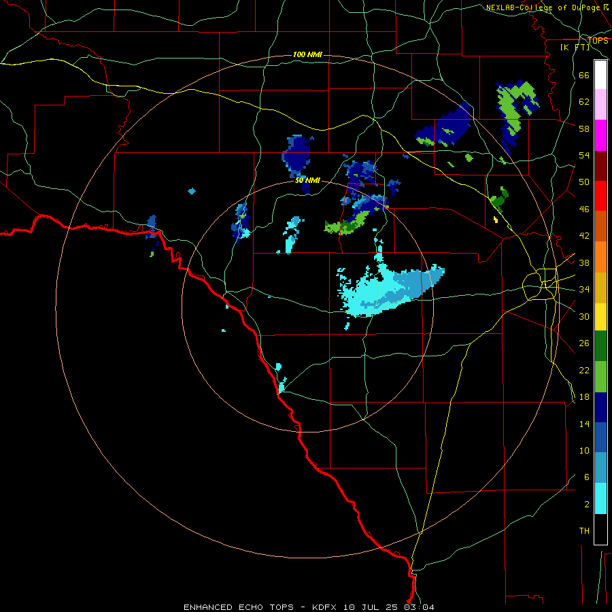
Task: Click the 38 value on legend
Action: click(x=584, y=262)
